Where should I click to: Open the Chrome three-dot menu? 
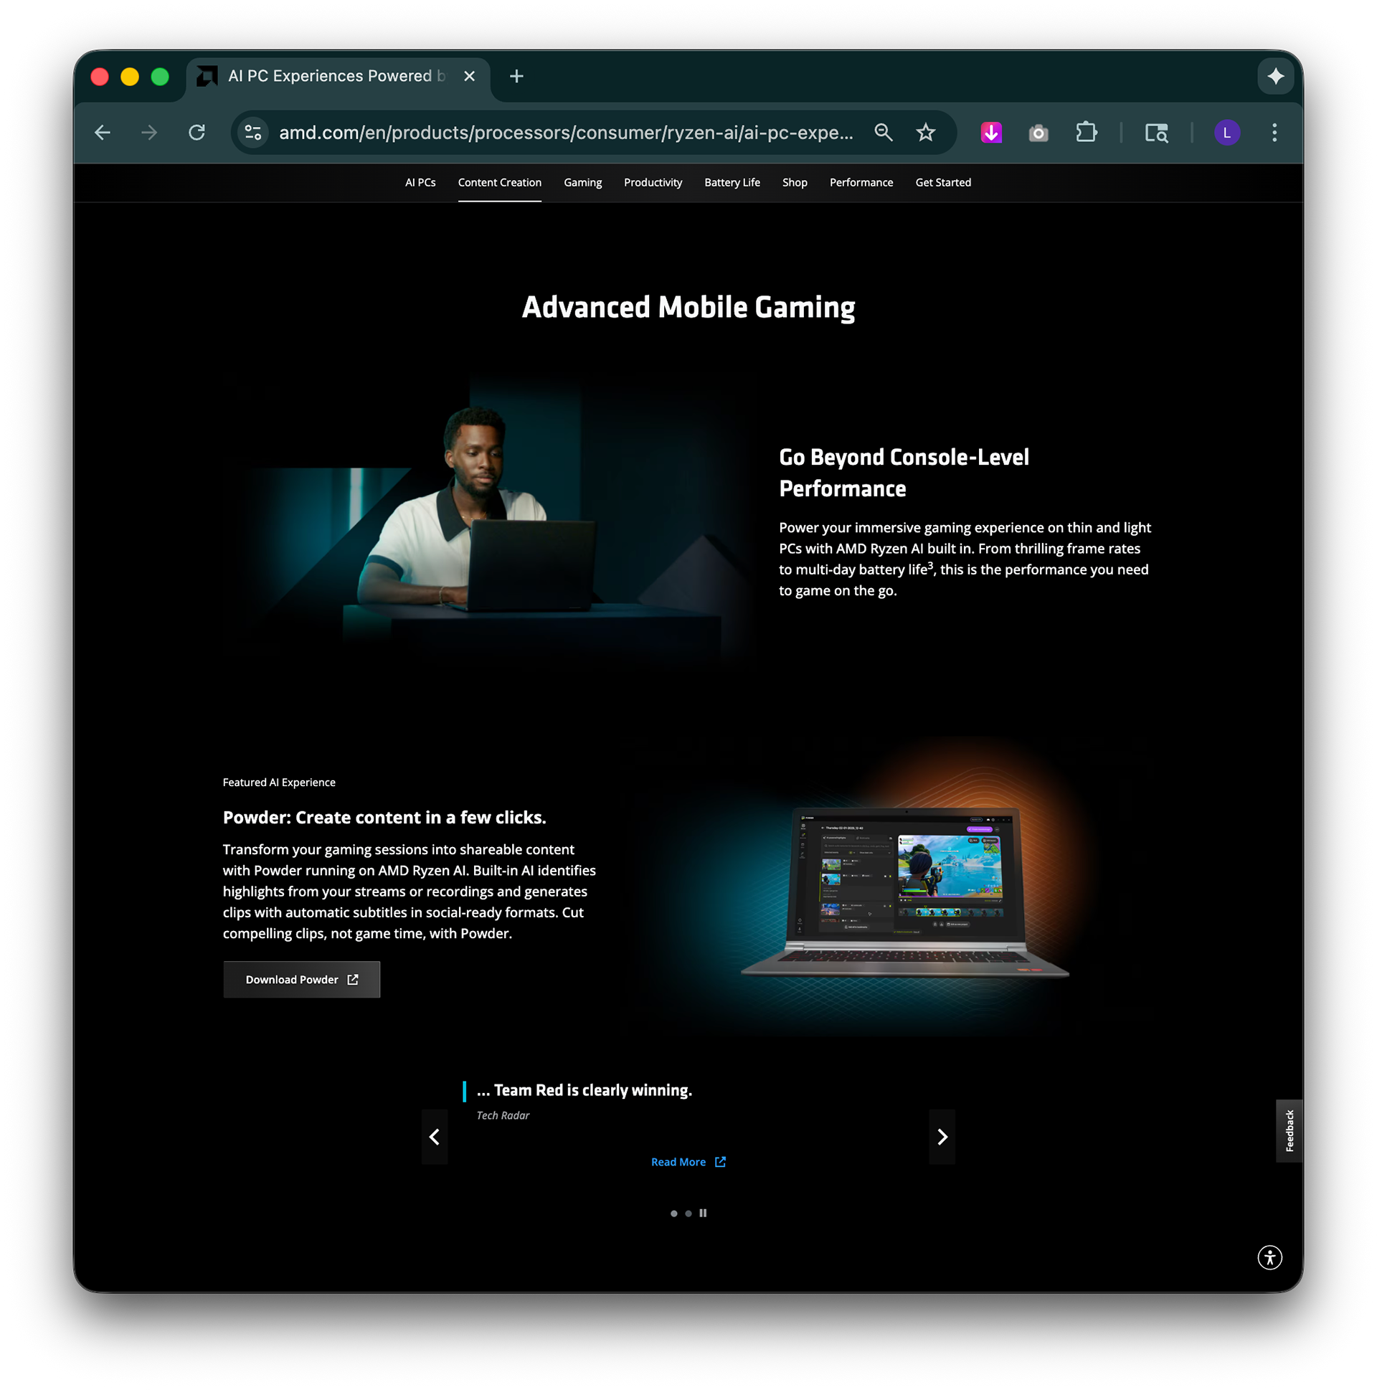pos(1274,133)
